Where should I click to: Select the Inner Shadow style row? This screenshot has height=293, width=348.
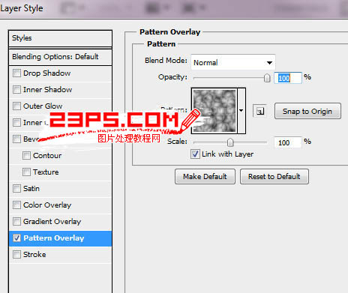click(x=60, y=90)
